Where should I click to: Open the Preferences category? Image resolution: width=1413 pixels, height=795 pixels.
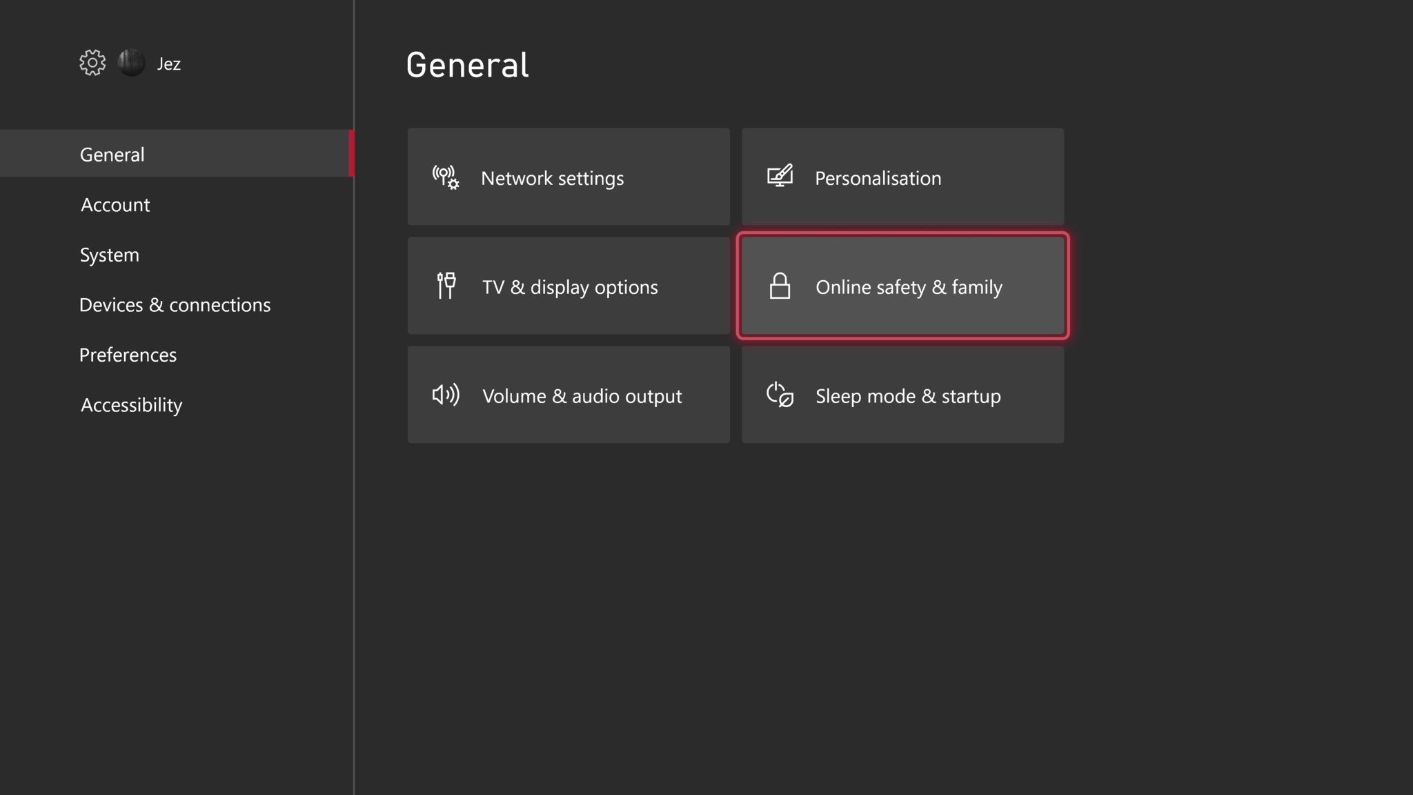[128, 355]
